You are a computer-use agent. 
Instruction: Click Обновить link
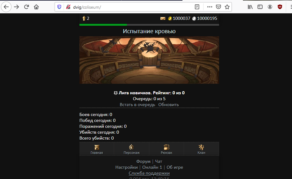coord(168,105)
